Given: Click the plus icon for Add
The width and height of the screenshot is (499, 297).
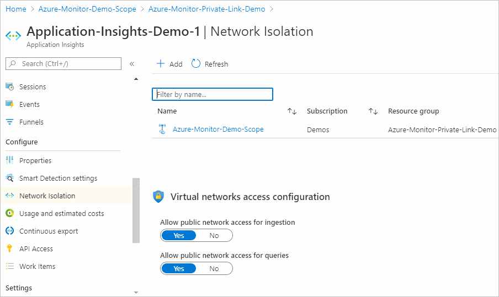Looking at the screenshot, I should [161, 63].
